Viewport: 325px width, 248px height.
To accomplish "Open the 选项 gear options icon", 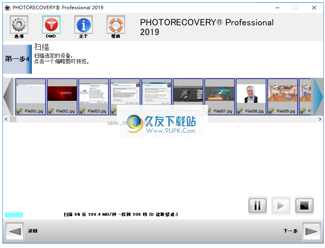I will 19,25.
